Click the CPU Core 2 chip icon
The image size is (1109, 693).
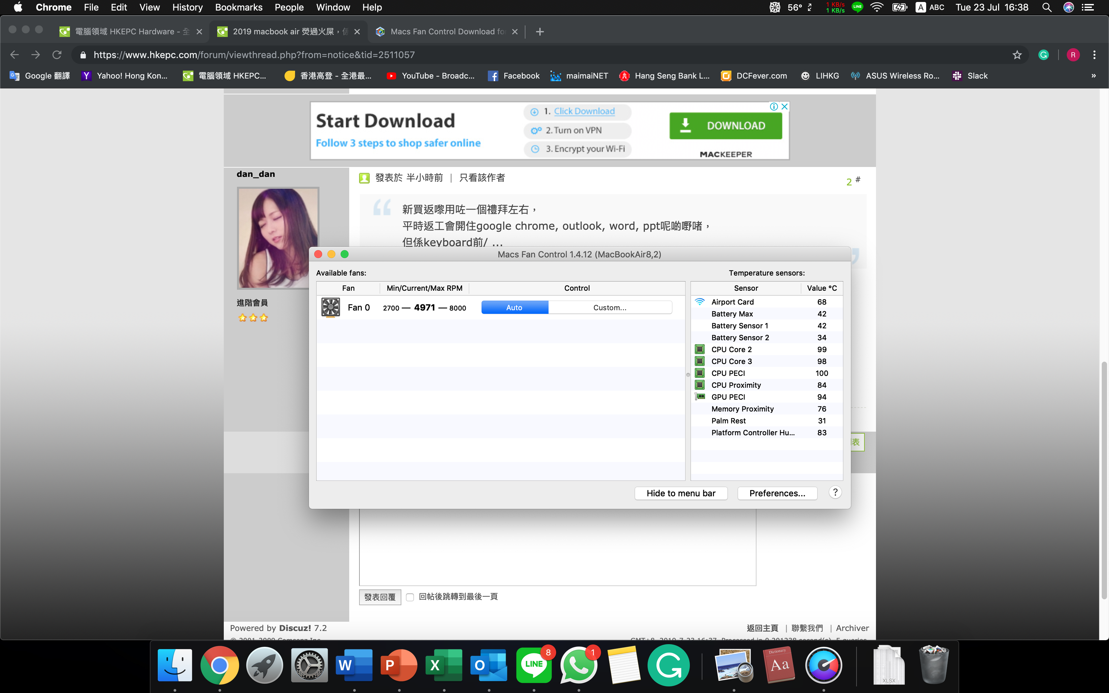tap(699, 349)
